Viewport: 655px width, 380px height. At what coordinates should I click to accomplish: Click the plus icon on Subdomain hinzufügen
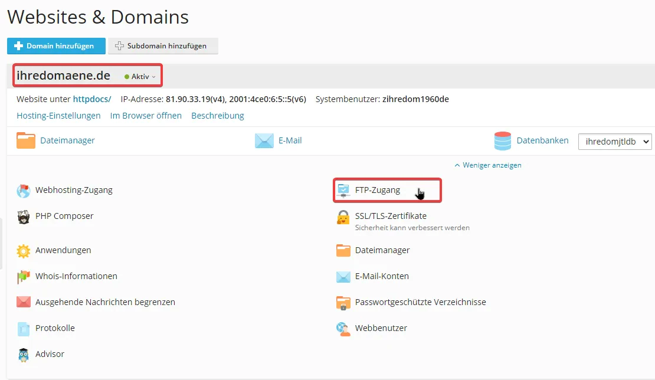(x=119, y=46)
